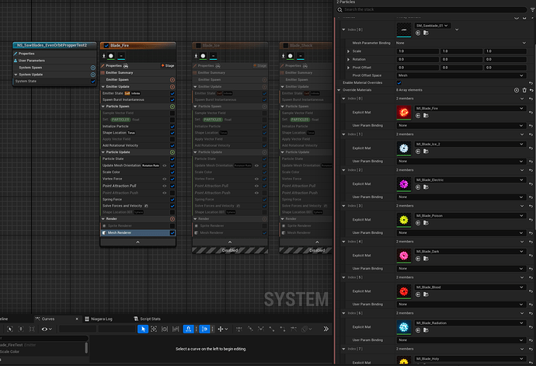Uncheck Enable Material Overrides
The width and height of the screenshot is (536, 366).
click(399, 83)
